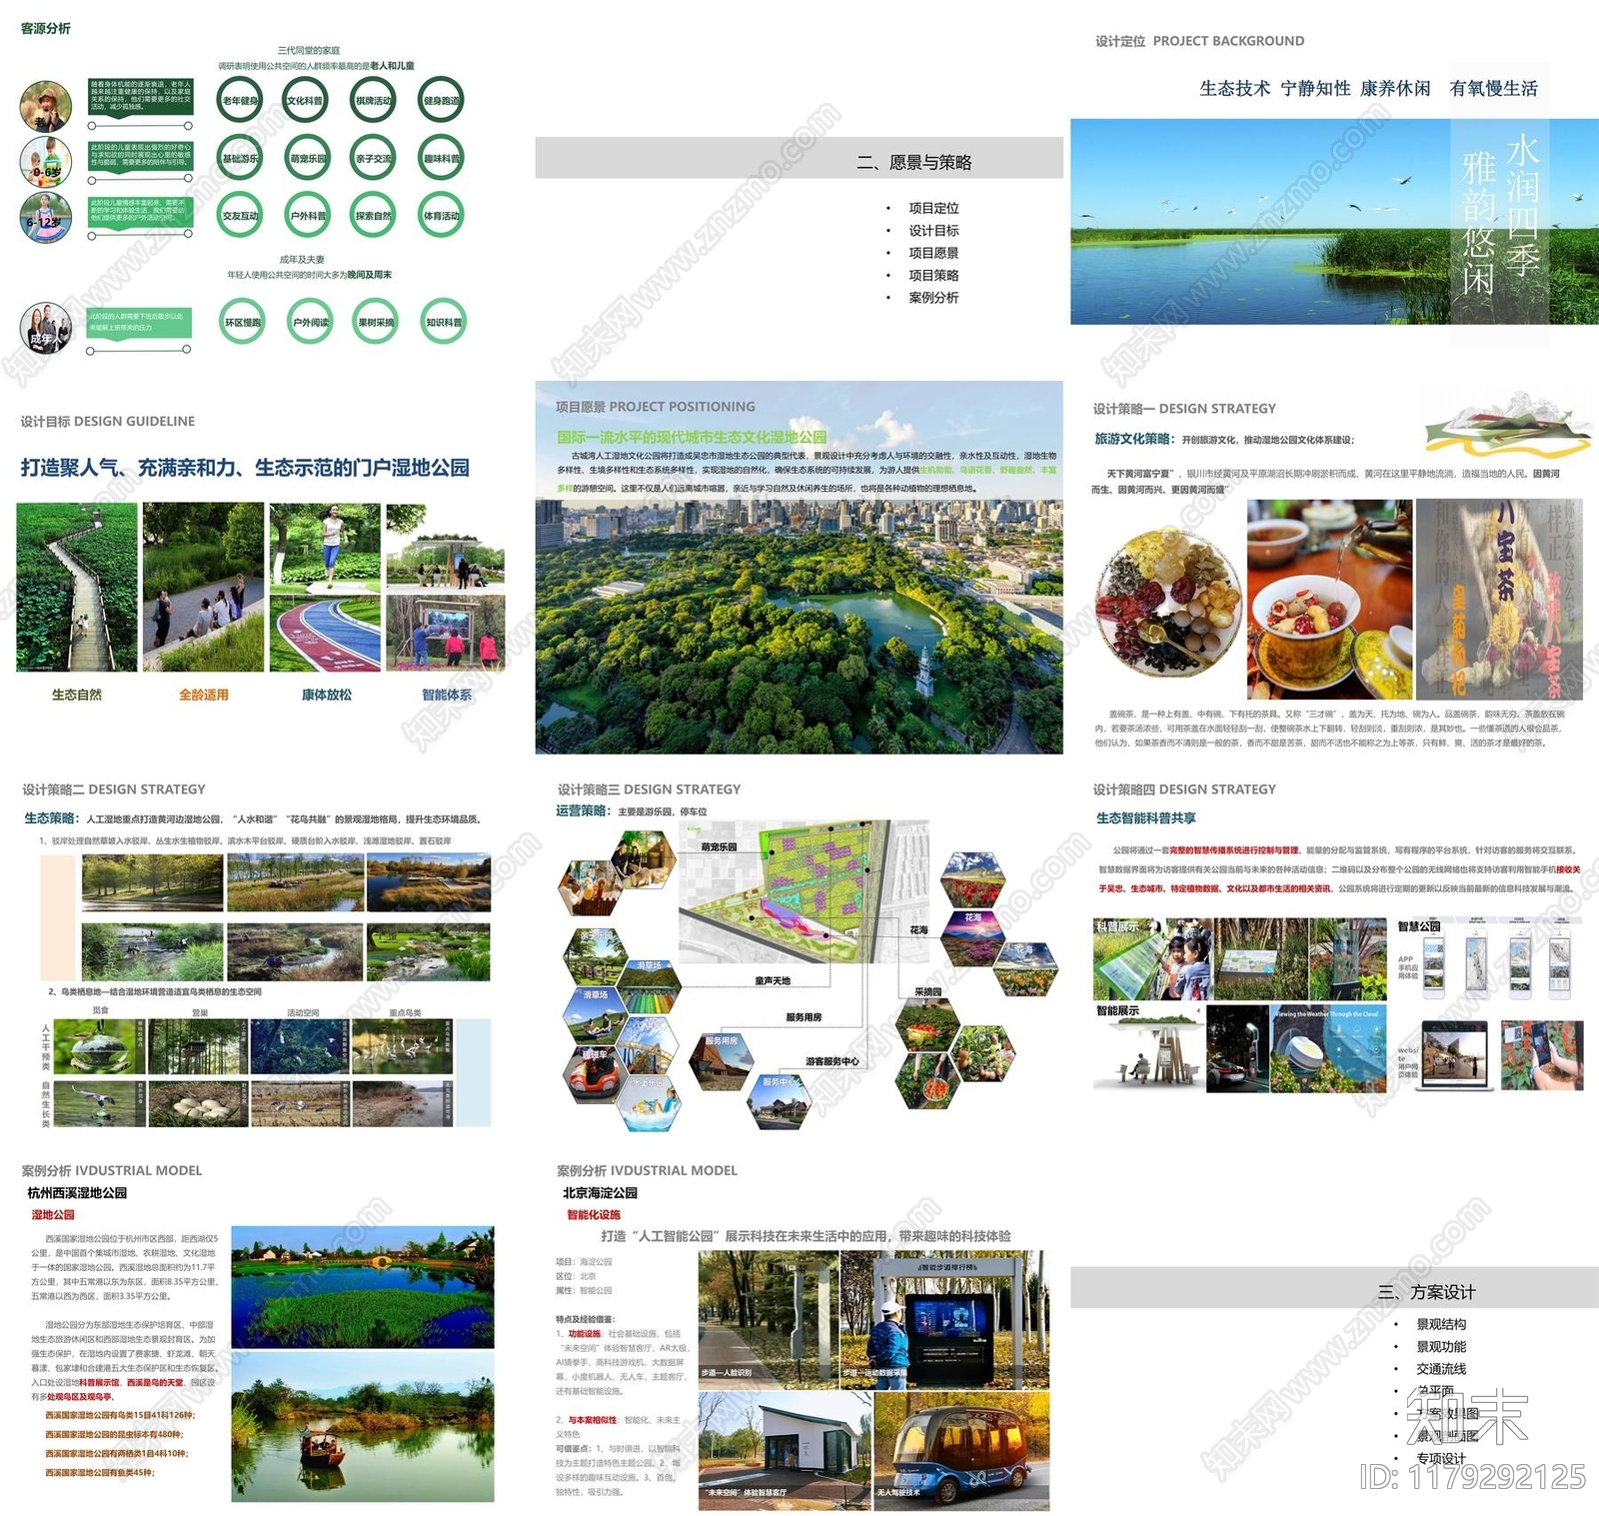Open the dried tea ingredients plate photo
This screenshot has height=1516, width=1599.
[1168, 604]
